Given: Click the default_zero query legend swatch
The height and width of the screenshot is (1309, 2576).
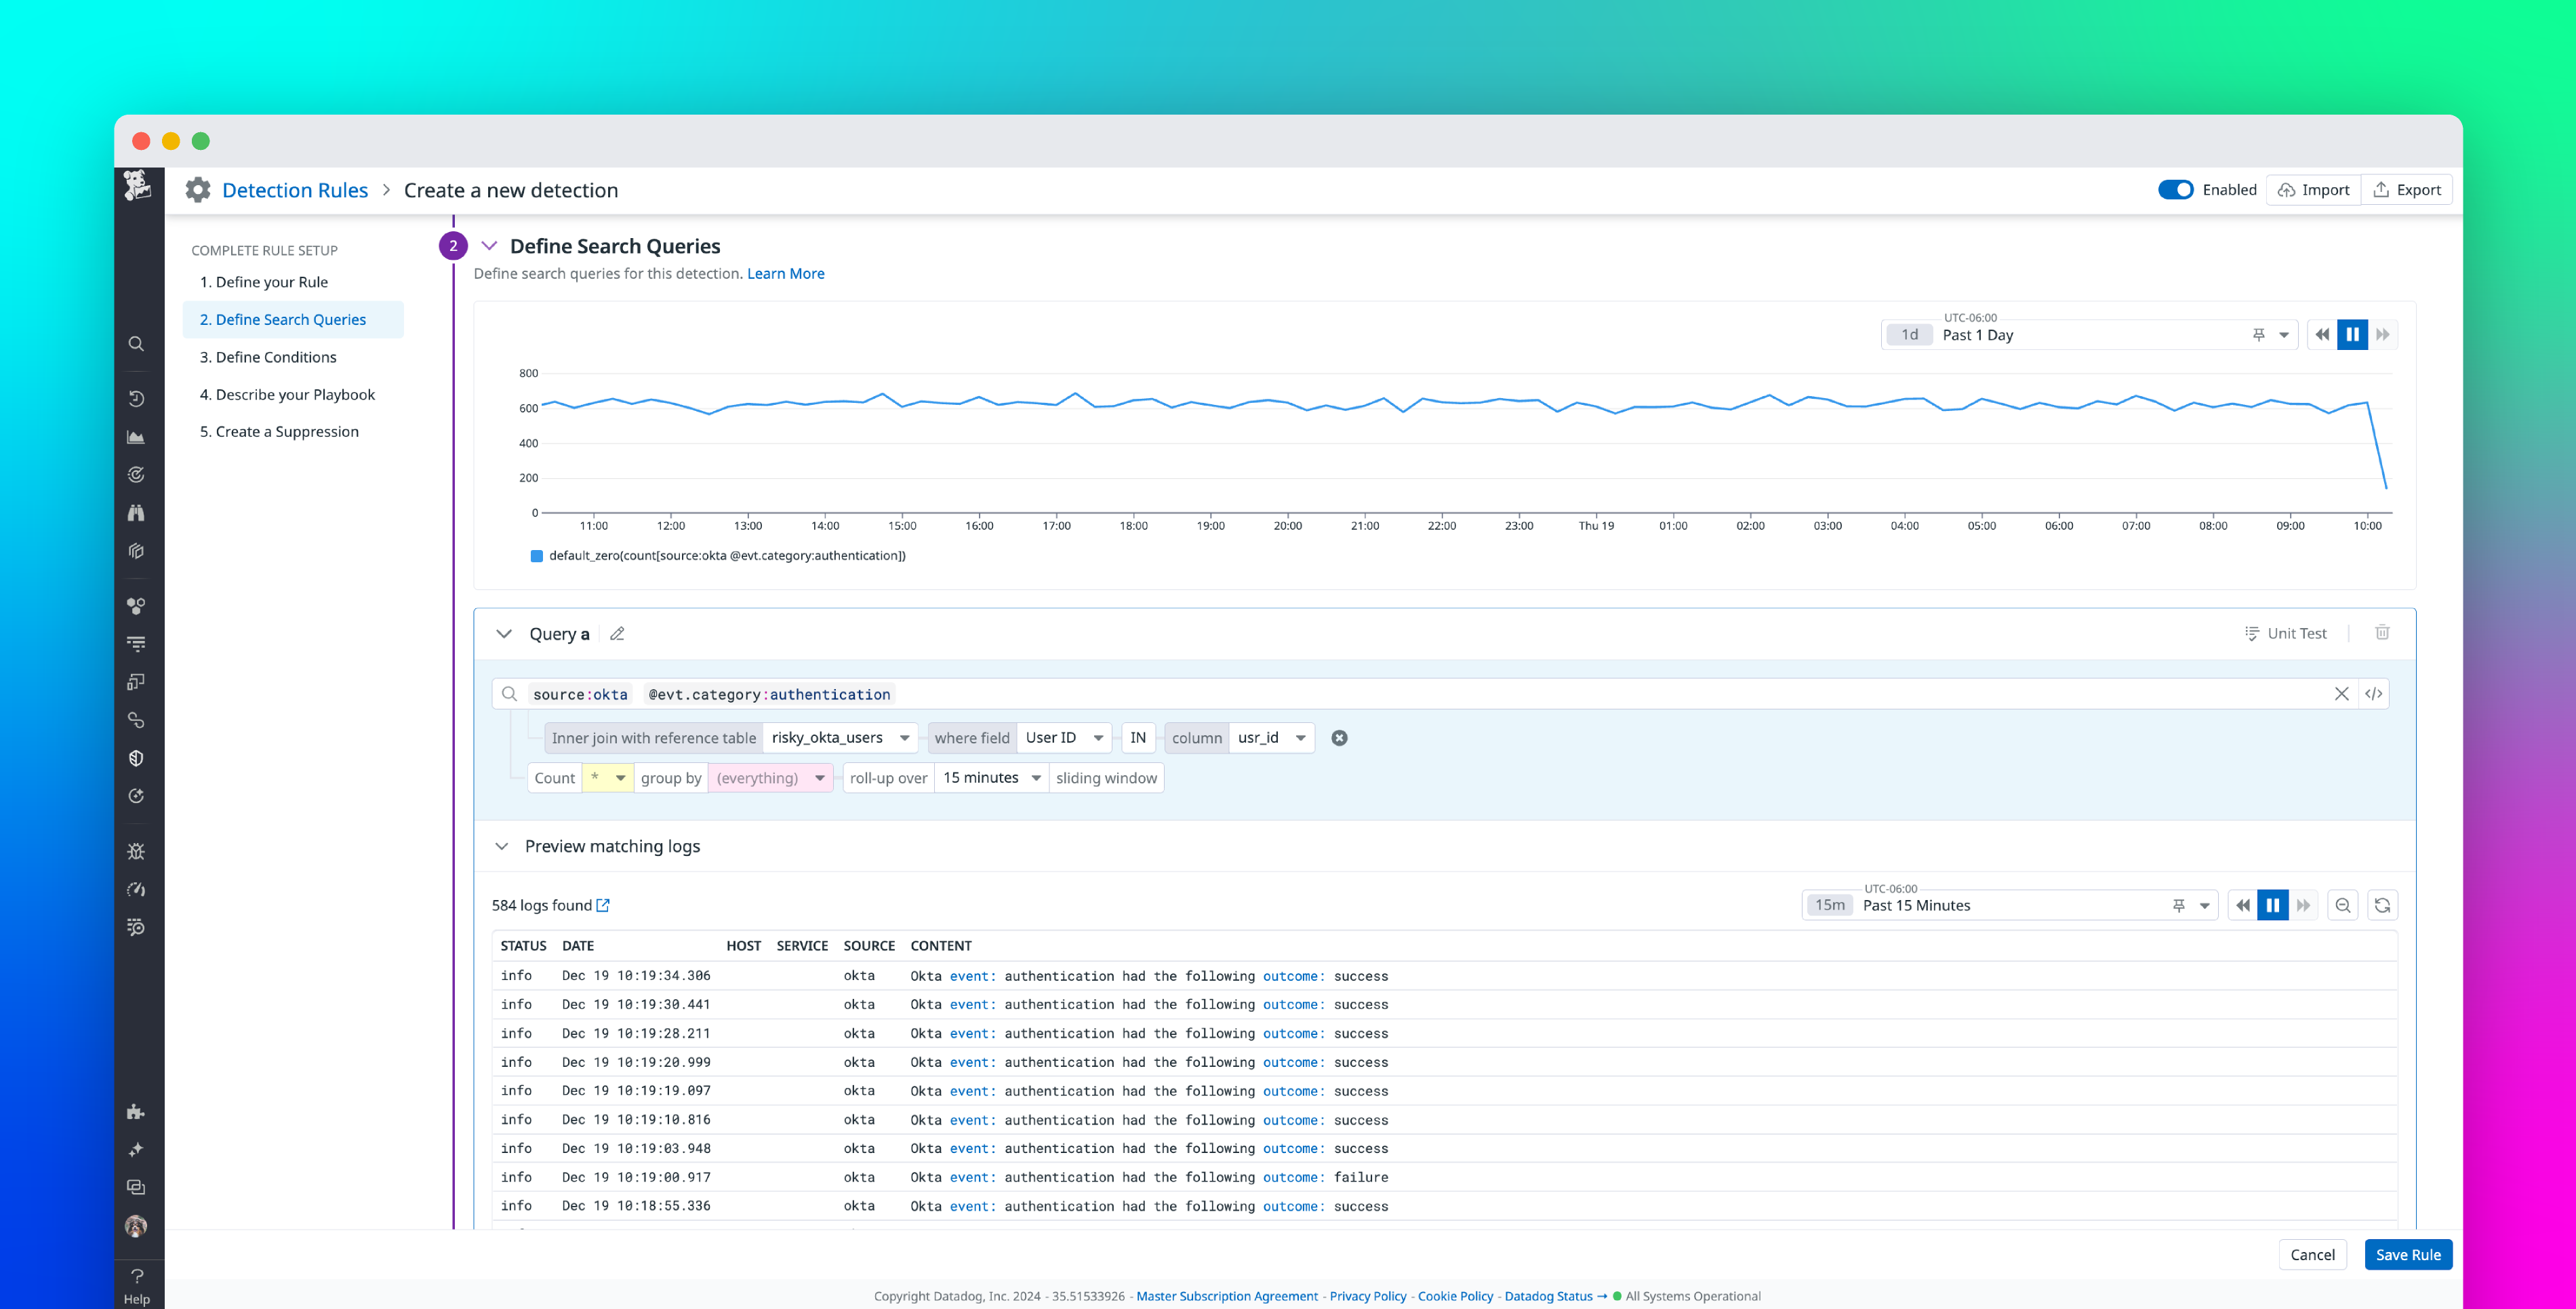Looking at the screenshot, I should 537,555.
